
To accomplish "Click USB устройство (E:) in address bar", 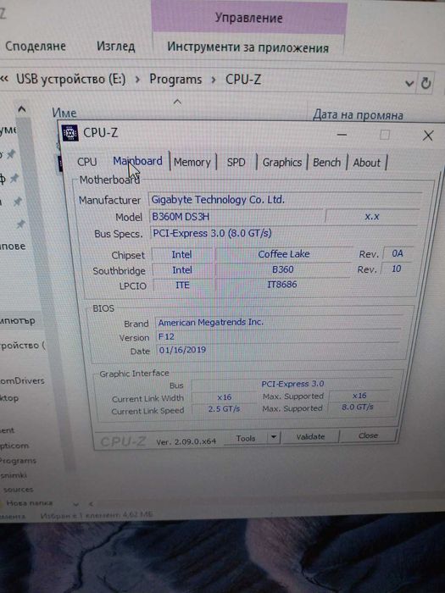I will pos(70,79).
